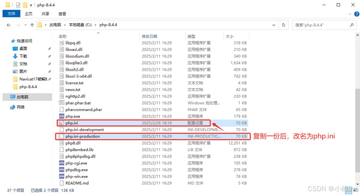Go up one folder level with the up arrow
Image resolution: width=360 pixels, height=195 pixels.
click(x=32, y=25)
